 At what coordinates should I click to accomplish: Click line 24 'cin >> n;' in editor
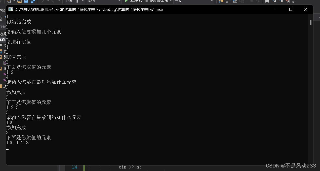click(130, 167)
